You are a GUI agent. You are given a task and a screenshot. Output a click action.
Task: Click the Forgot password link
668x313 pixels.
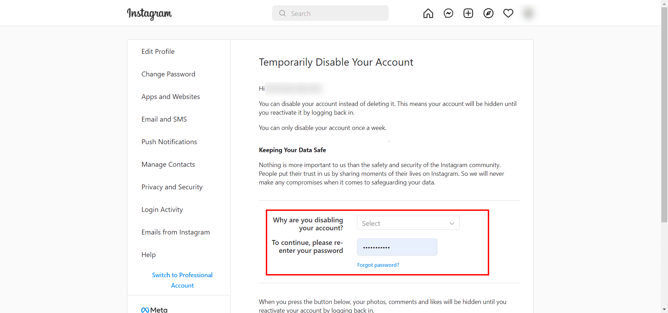[x=378, y=265]
